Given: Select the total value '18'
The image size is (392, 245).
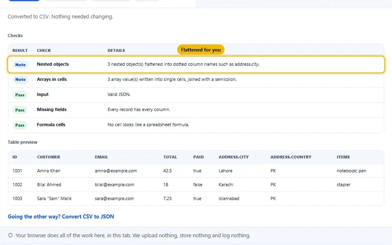Looking at the screenshot, I should [x=166, y=185].
